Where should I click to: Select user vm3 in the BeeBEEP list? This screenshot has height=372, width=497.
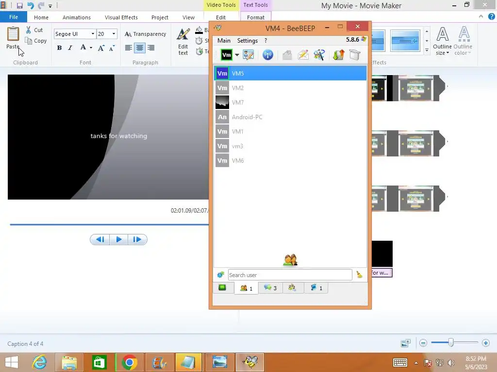click(291, 146)
